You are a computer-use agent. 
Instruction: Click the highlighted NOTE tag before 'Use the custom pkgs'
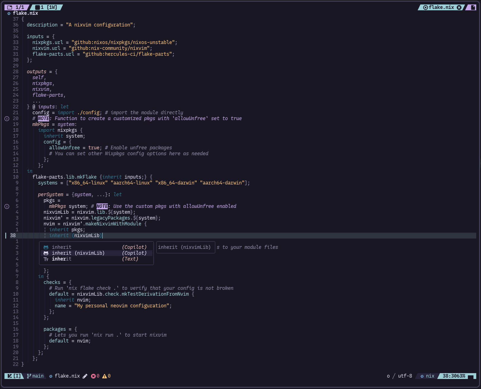click(102, 206)
